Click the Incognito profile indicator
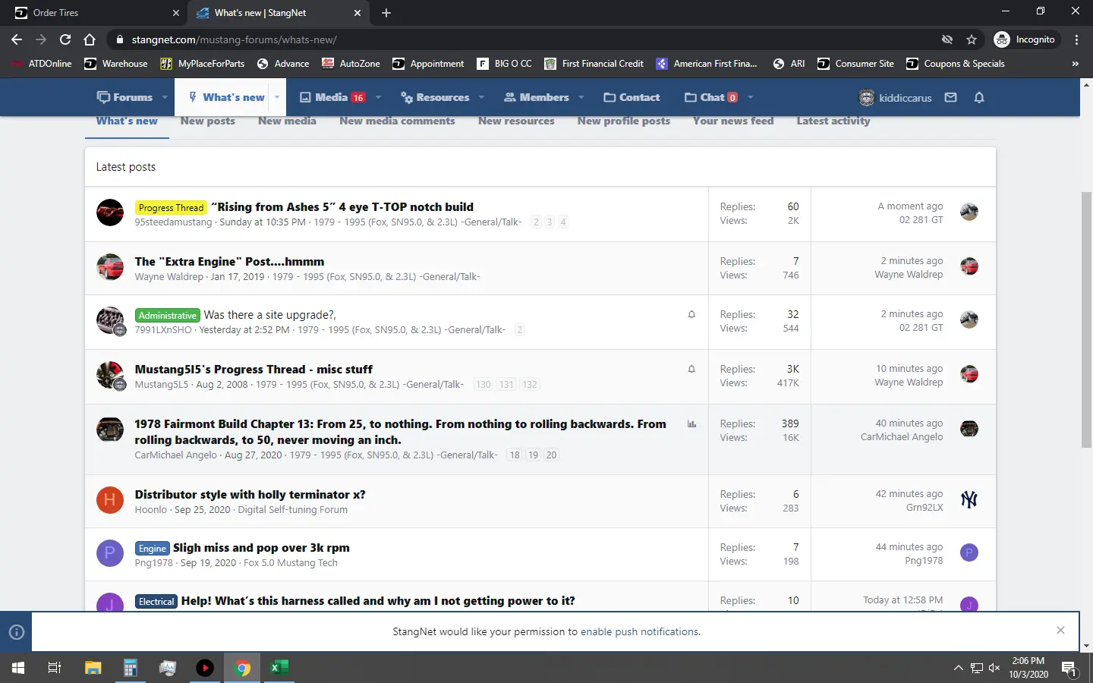 click(1025, 39)
